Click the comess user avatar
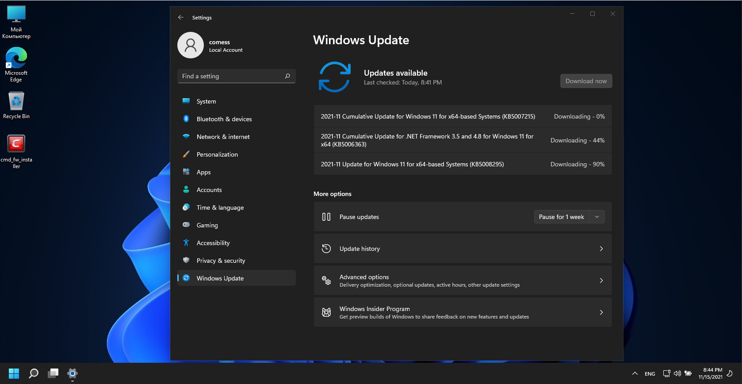The width and height of the screenshot is (742, 384). click(191, 45)
